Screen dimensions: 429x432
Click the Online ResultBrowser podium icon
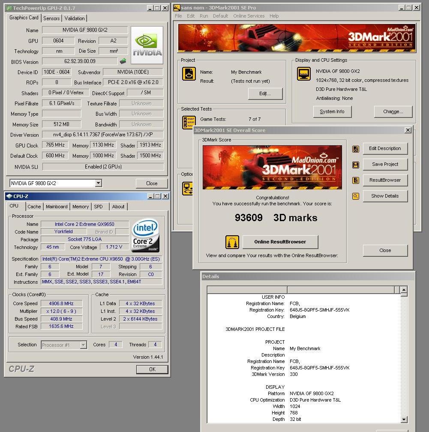[232, 242]
